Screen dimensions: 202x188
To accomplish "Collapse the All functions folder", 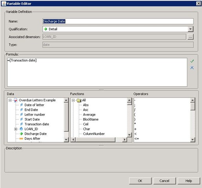I will [x=73, y=100].
